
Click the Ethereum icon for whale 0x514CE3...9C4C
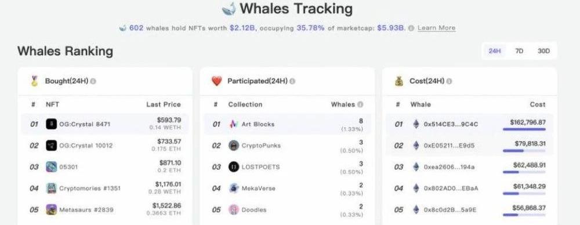[x=416, y=124]
